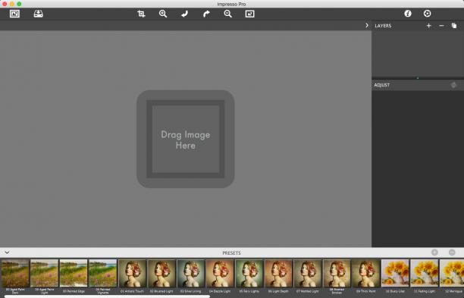Click the ADJUST panel header

(381, 85)
